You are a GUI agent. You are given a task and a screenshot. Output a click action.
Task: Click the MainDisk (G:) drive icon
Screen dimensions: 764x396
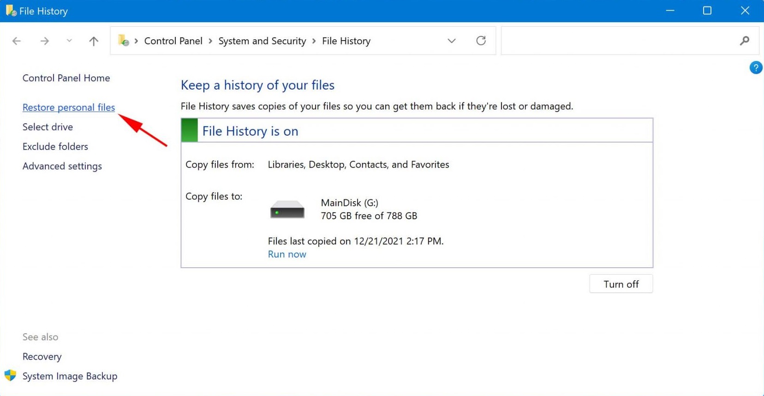287,210
